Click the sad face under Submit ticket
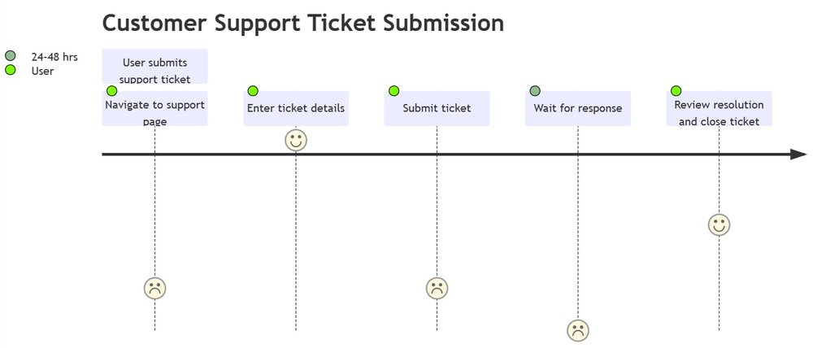Screen dimensions: 813x348 coord(437,289)
